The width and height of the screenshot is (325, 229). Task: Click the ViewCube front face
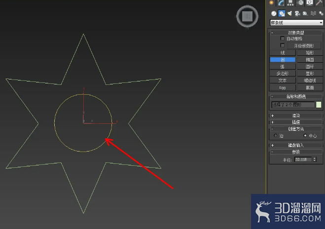click(x=247, y=16)
